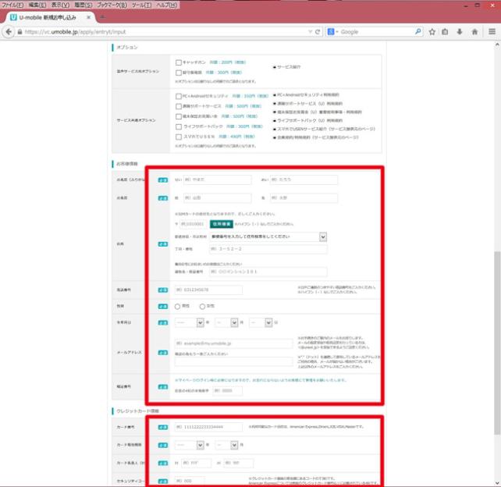
Task: Open the prefecture/city address dropdown
Action: [x=268, y=236]
